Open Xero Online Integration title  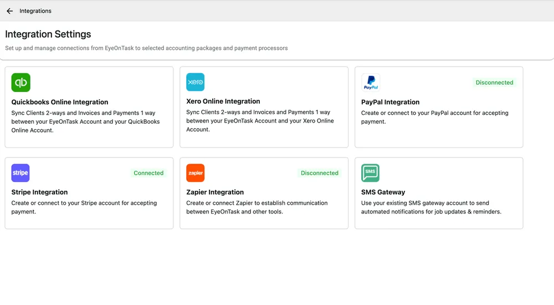223,101
